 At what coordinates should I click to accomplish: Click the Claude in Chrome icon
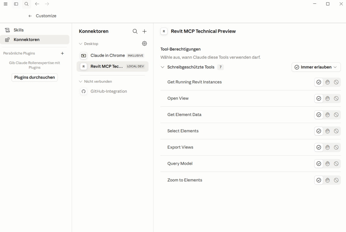(83, 55)
